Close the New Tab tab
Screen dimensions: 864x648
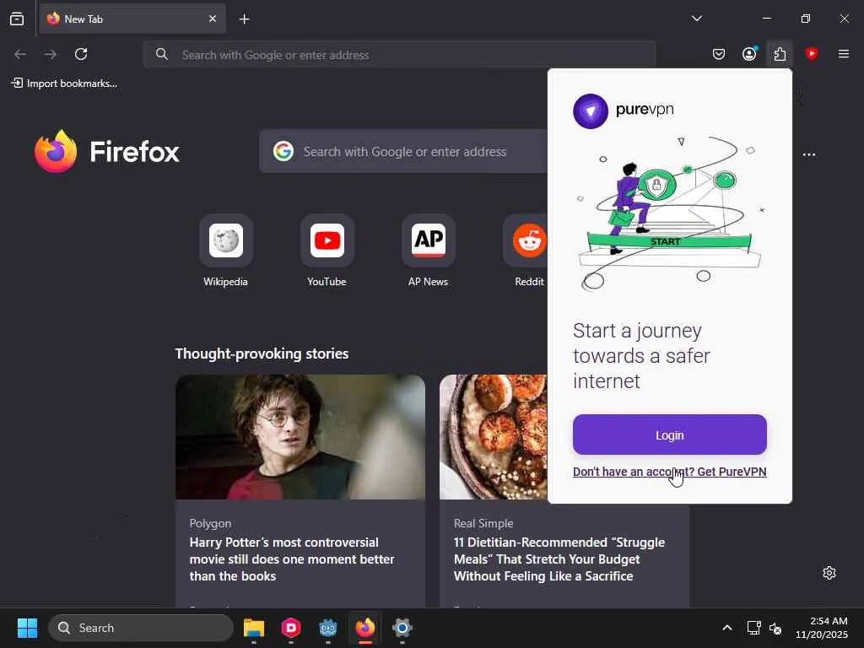click(213, 19)
